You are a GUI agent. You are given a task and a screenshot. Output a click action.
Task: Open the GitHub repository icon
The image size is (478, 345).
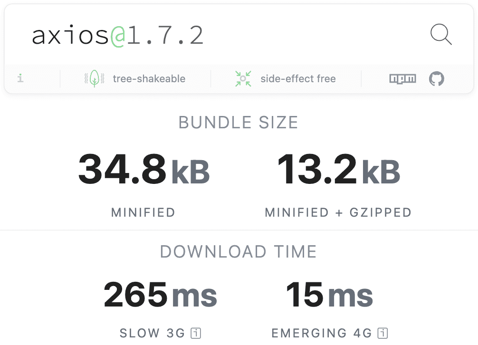[436, 78]
